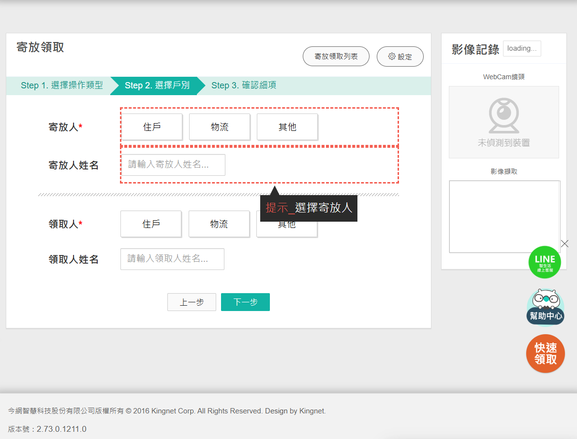Focus the 領取人姓名 input field
The height and width of the screenshot is (439, 577).
(x=172, y=259)
